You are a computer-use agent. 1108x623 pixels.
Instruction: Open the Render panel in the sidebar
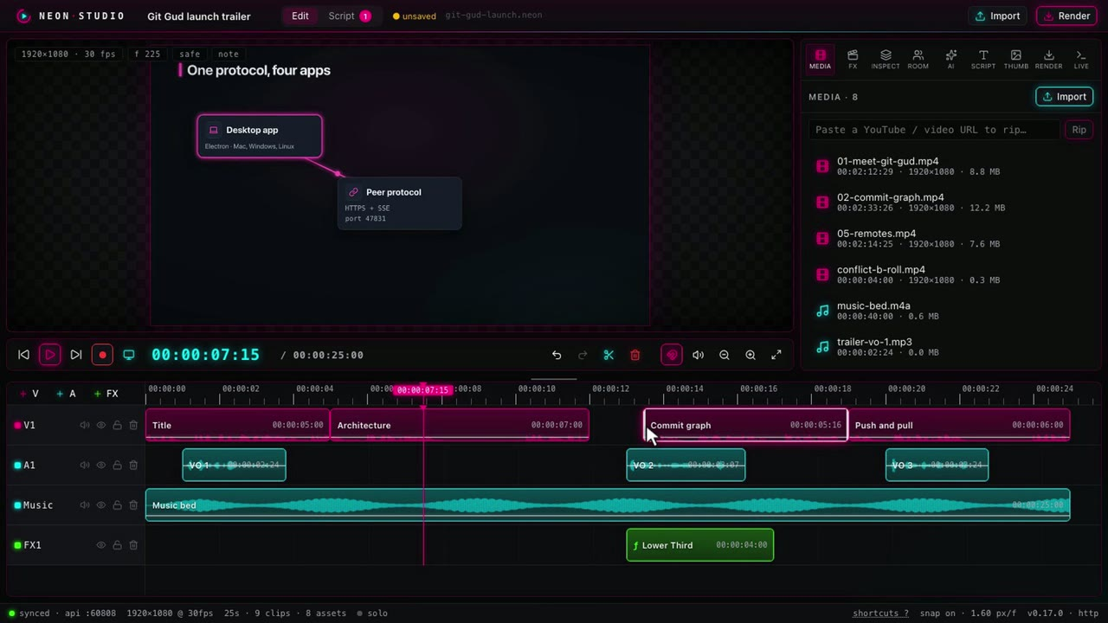(1048, 59)
